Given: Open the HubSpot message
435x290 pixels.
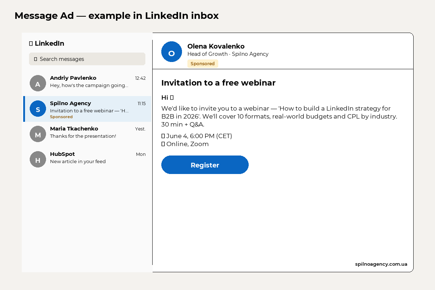Looking at the screenshot, I should pos(87,159).
